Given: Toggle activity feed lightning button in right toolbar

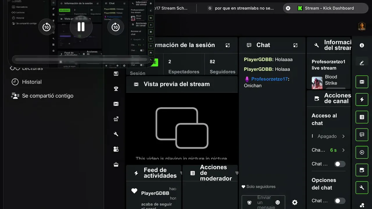Looking at the screenshot, I should pos(362,100).
